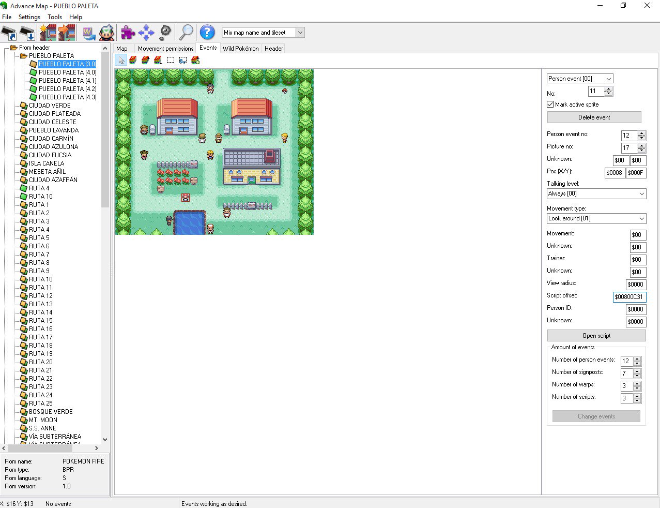Select PUEBLO PALETA (4.0) map in tree
This screenshot has width=660, height=508.
click(67, 72)
